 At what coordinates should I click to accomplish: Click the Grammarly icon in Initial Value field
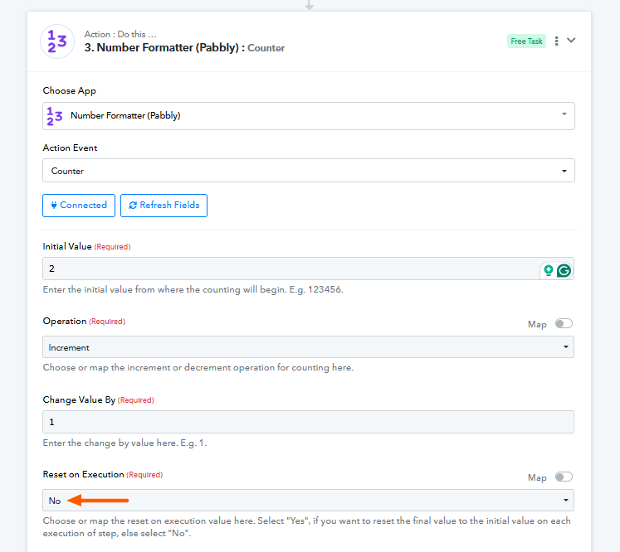pos(564,270)
